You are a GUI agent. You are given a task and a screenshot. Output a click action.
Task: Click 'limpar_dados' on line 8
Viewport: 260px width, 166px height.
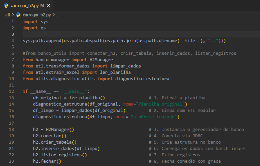(126, 66)
